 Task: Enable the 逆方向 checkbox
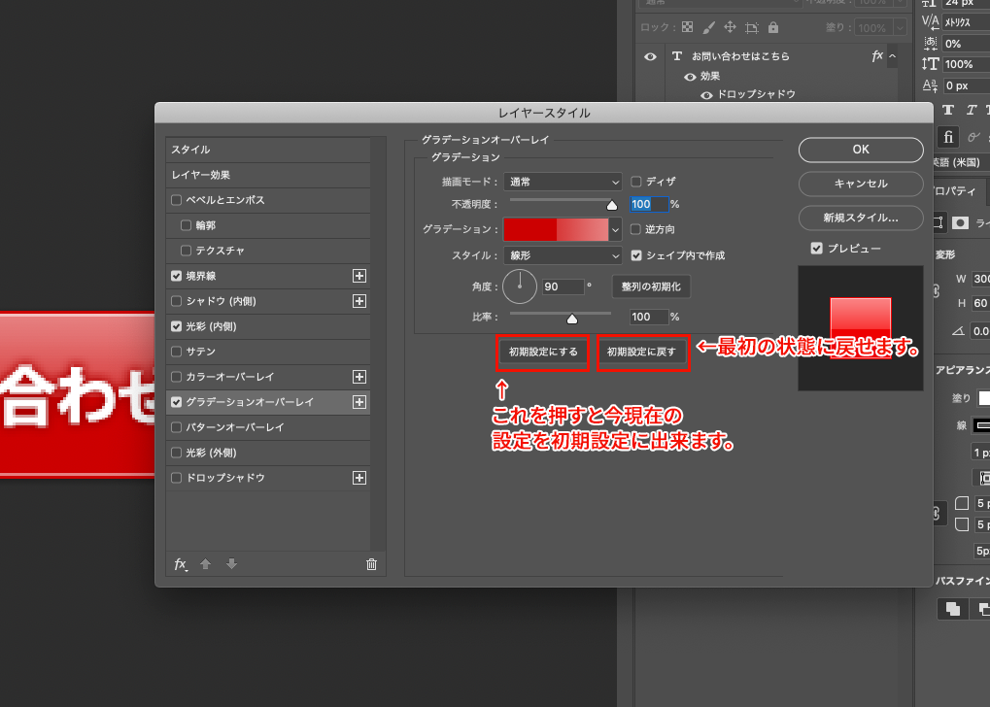[636, 229]
